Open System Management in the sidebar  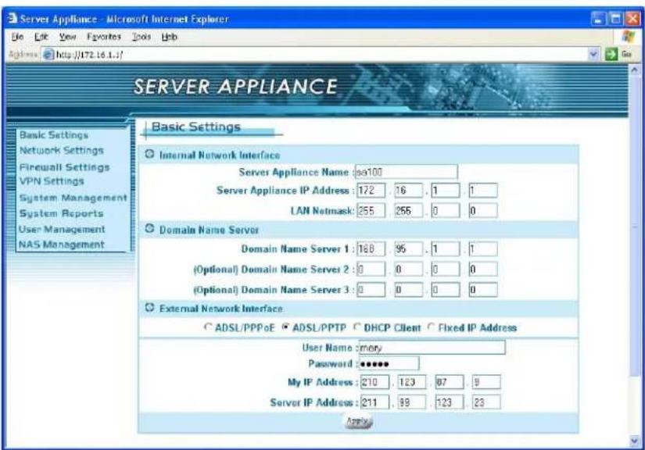(x=73, y=198)
